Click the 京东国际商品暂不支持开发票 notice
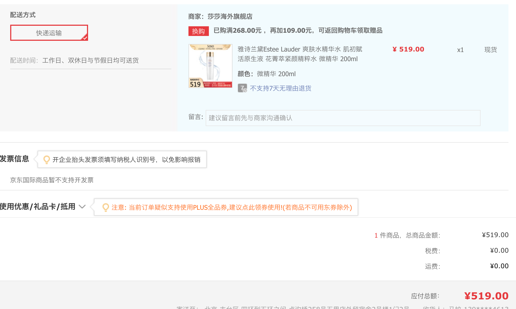516x309 pixels. tap(52, 180)
